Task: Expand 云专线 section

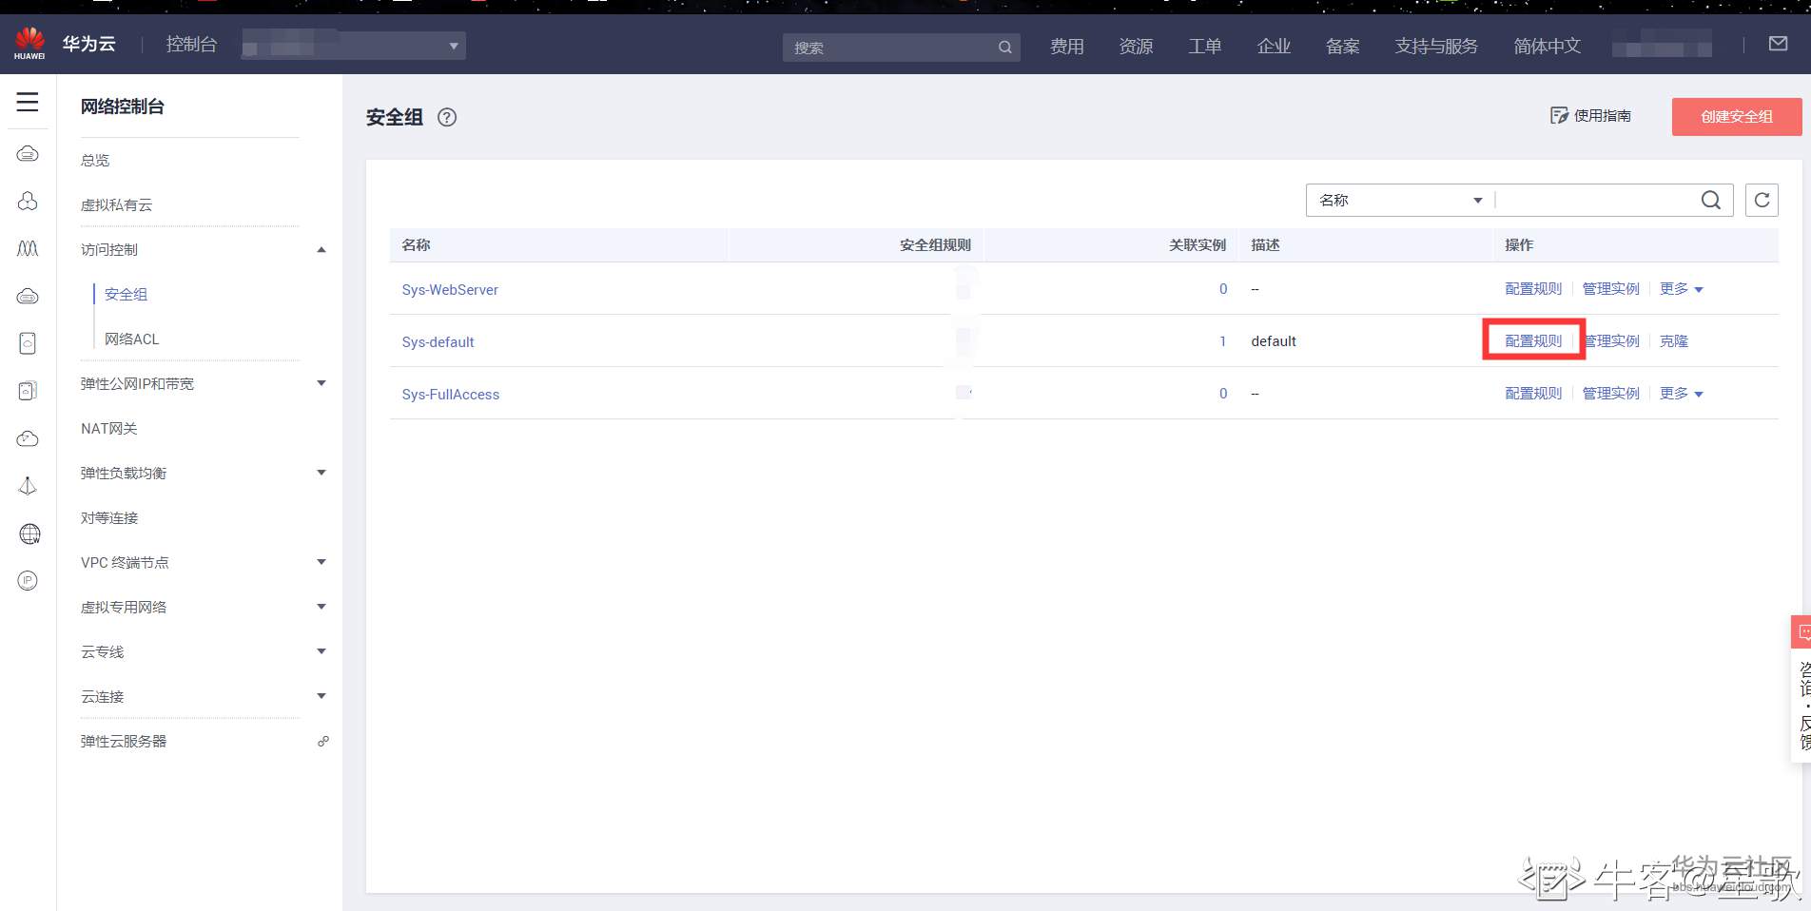Action: pos(321,651)
